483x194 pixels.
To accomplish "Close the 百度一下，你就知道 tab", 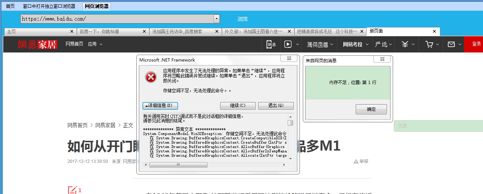I will coord(144,31).
